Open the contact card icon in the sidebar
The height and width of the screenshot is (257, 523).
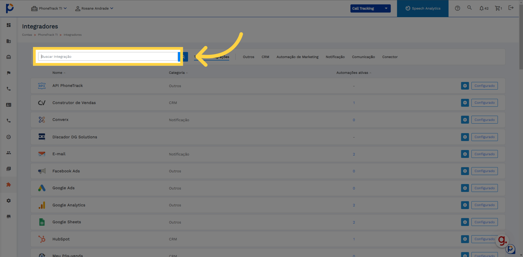(9, 105)
